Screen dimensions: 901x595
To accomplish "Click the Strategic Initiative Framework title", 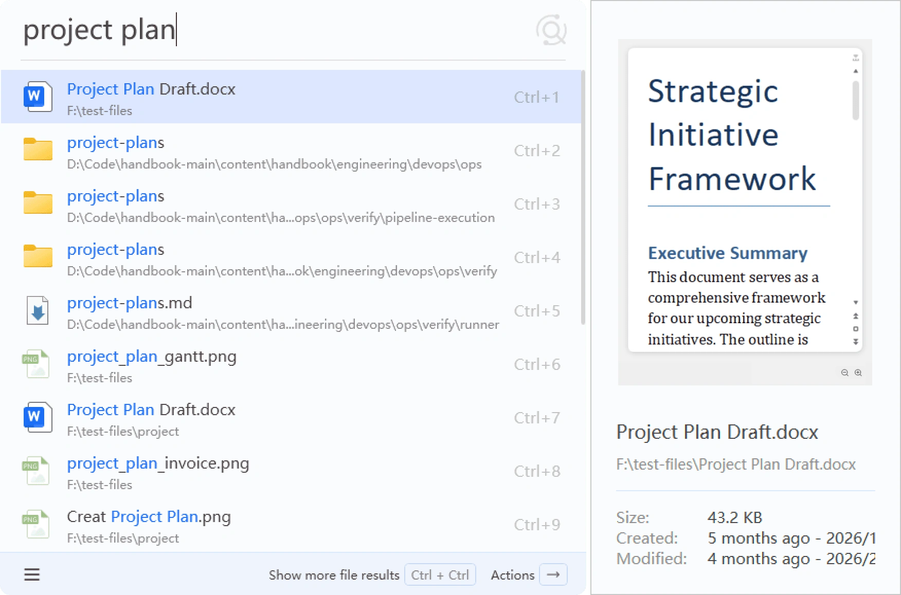I will [x=732, y=135].
